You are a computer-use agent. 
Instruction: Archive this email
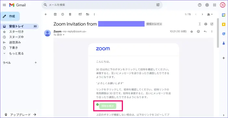tap(55, 14)
